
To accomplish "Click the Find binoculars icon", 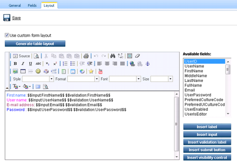I will 113,56.
